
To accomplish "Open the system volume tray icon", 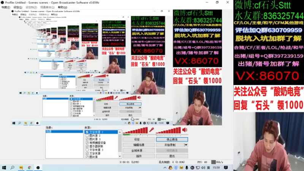I will pyautogui.click(x=203, y=168).
